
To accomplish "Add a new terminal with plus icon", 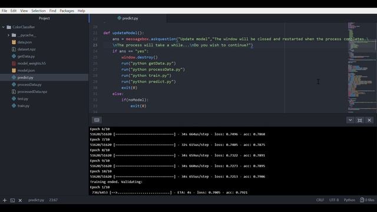I will (x=5, y=200).
